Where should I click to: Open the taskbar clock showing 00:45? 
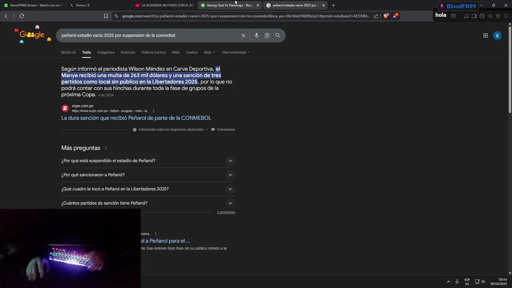tap(499, 282)
